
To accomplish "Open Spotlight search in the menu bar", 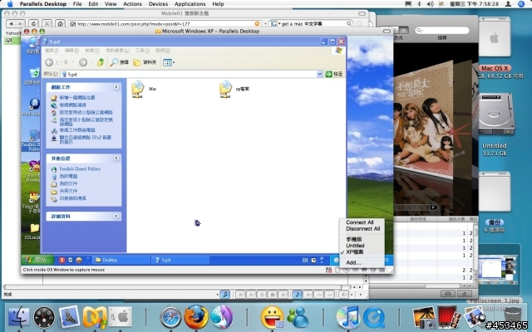I will [x=521, y=4].
